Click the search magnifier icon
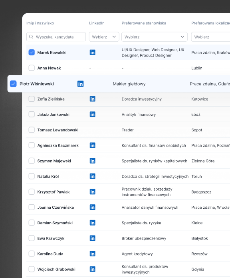 (31, 37)
